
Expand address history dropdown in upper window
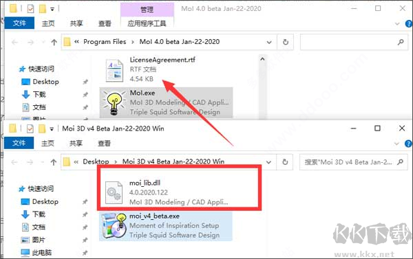tap(269, 43)
